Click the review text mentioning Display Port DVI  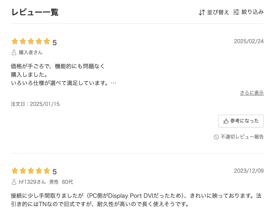[x=136, y=200]
